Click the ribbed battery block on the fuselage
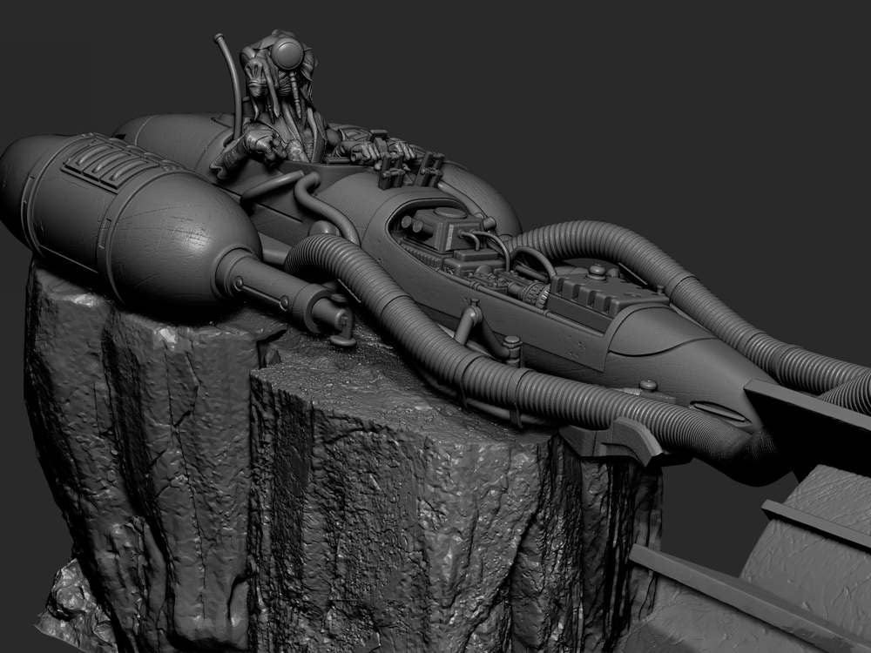Screen dimensions: 871x653 (x=606, y=293)
